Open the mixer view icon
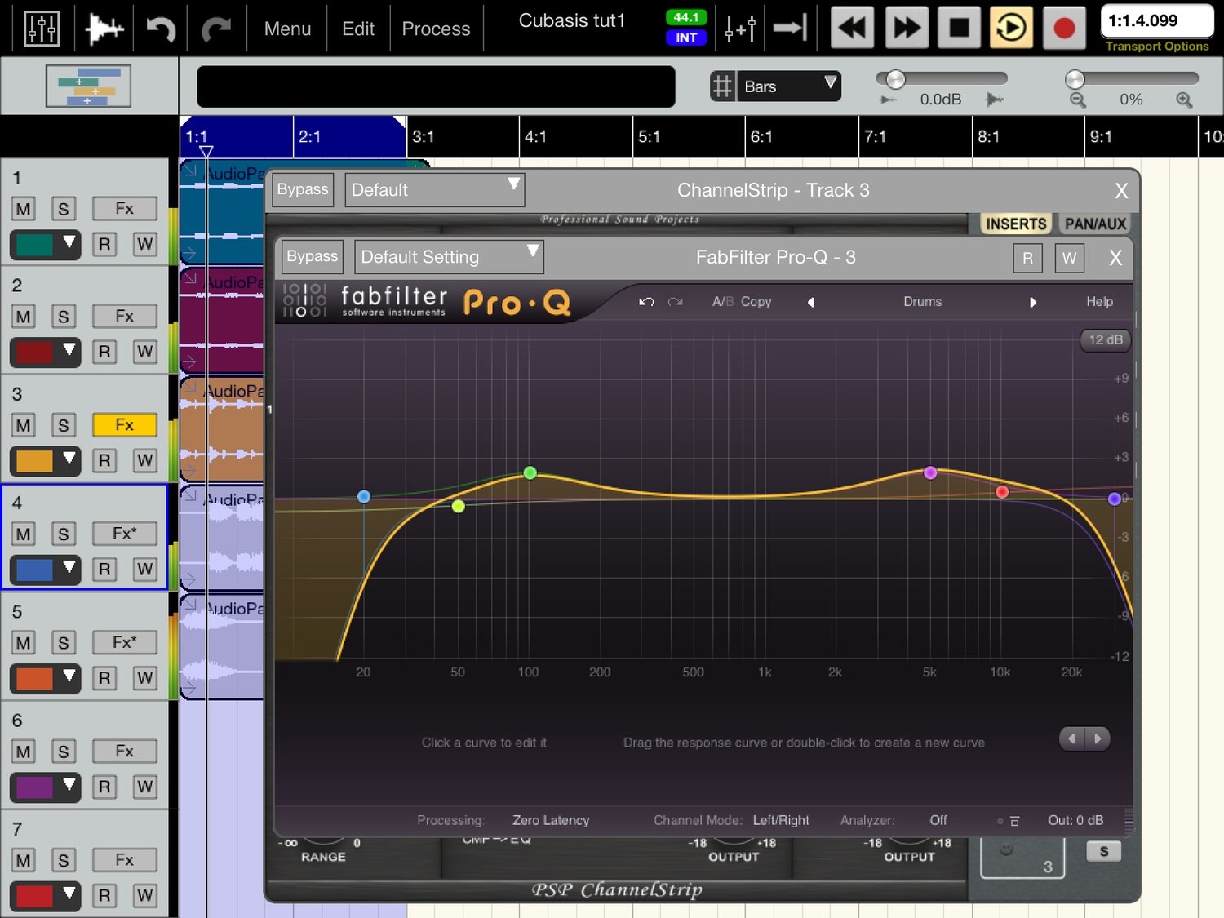Image resolution: width=1224 pixels, height=918 pixels. tap(41, 29)
